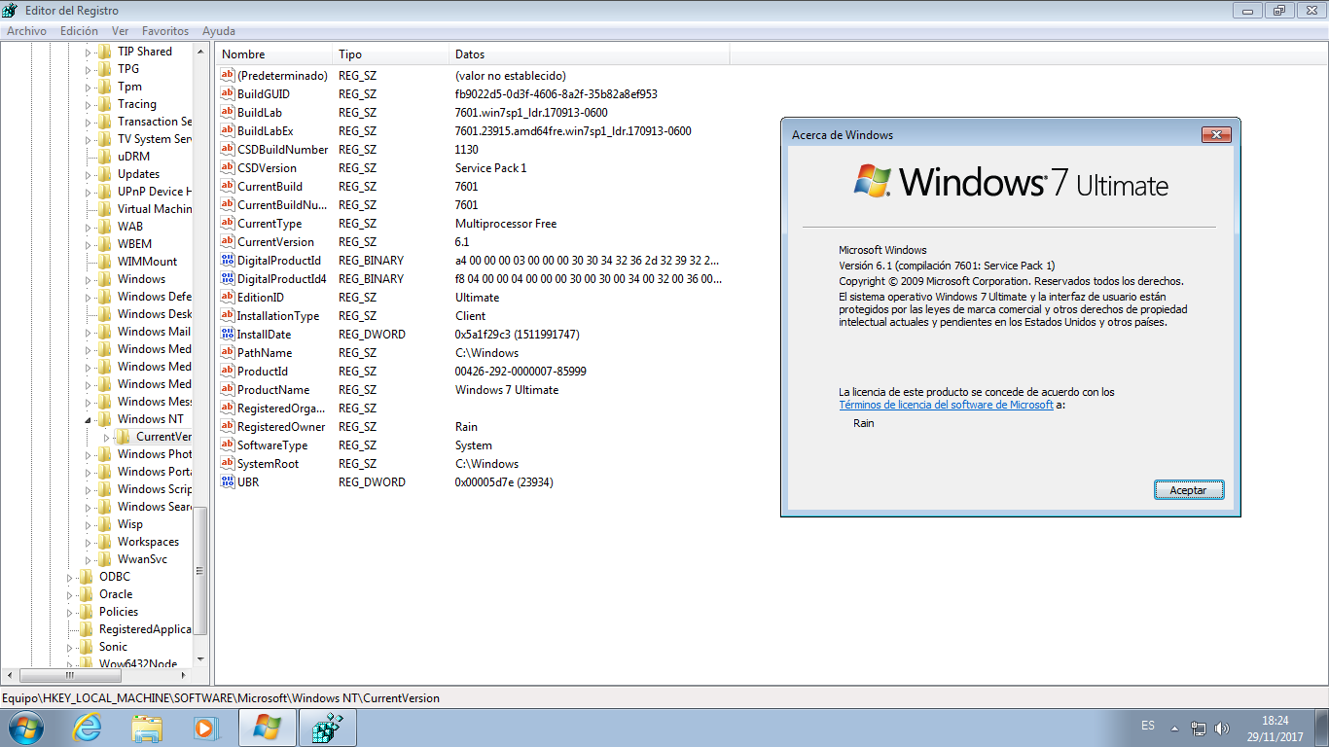
Task: Click the UBR DWORD value icon
Action: 228,482
